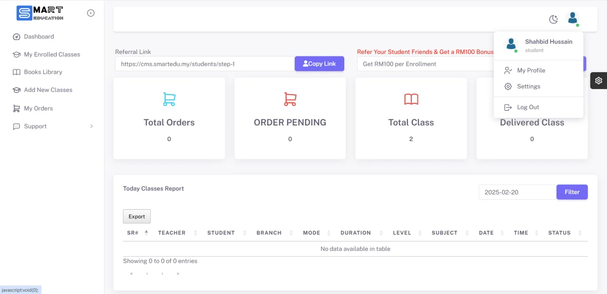This screenshot has height=294, width=607.
Task: Click the Log Out arrow icon
Action: coord(508,107)
